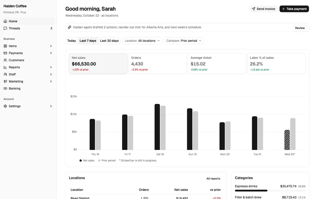Click the Location column header
The width and height of the screenshot is (318, 199).
(77, 190)
